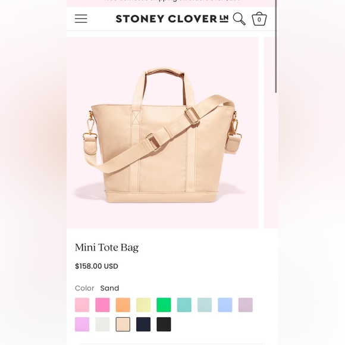Select the pale aqua color swatch

coord(205,305)
